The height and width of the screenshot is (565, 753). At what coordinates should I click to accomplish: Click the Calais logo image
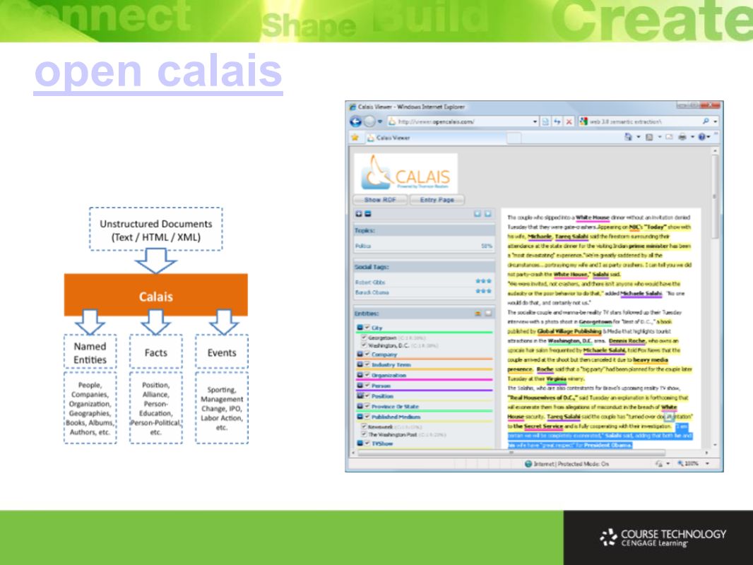coord(405,173)
